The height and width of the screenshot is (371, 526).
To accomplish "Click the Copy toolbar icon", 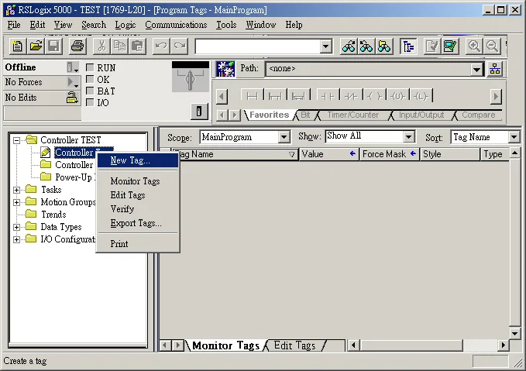I will [x=119, y=46].
